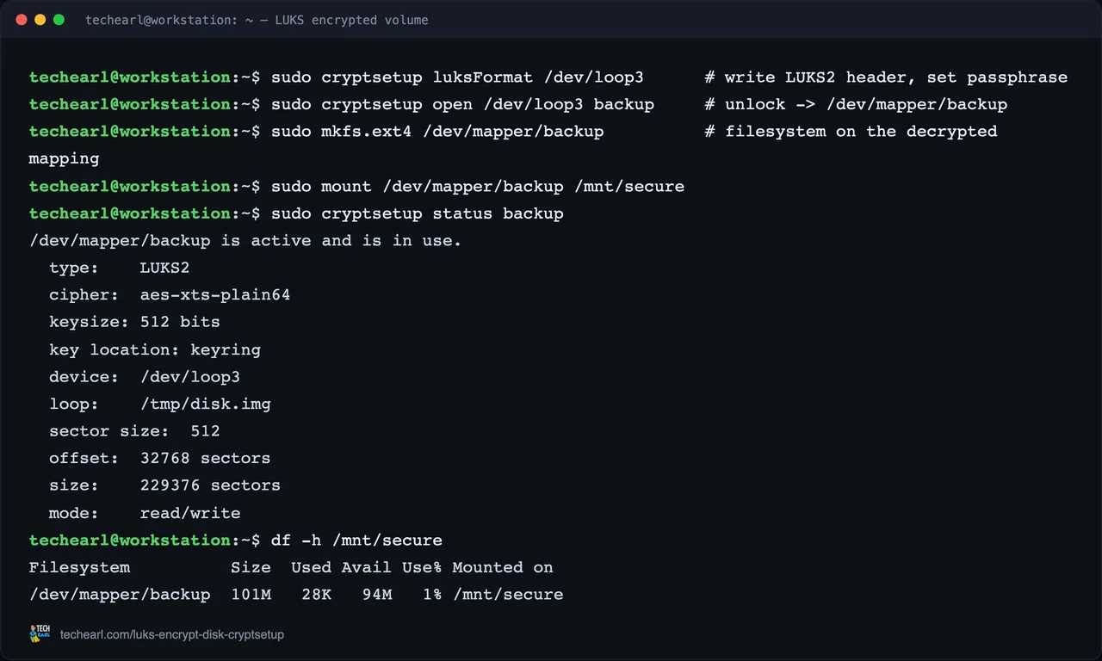Click the line '/dev/mapper/backup is active and is in use.'
This screenshot has width=1102, height=661.
click(245, 241)
